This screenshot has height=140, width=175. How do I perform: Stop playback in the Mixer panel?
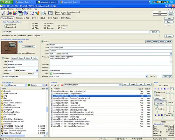(164, 89)
